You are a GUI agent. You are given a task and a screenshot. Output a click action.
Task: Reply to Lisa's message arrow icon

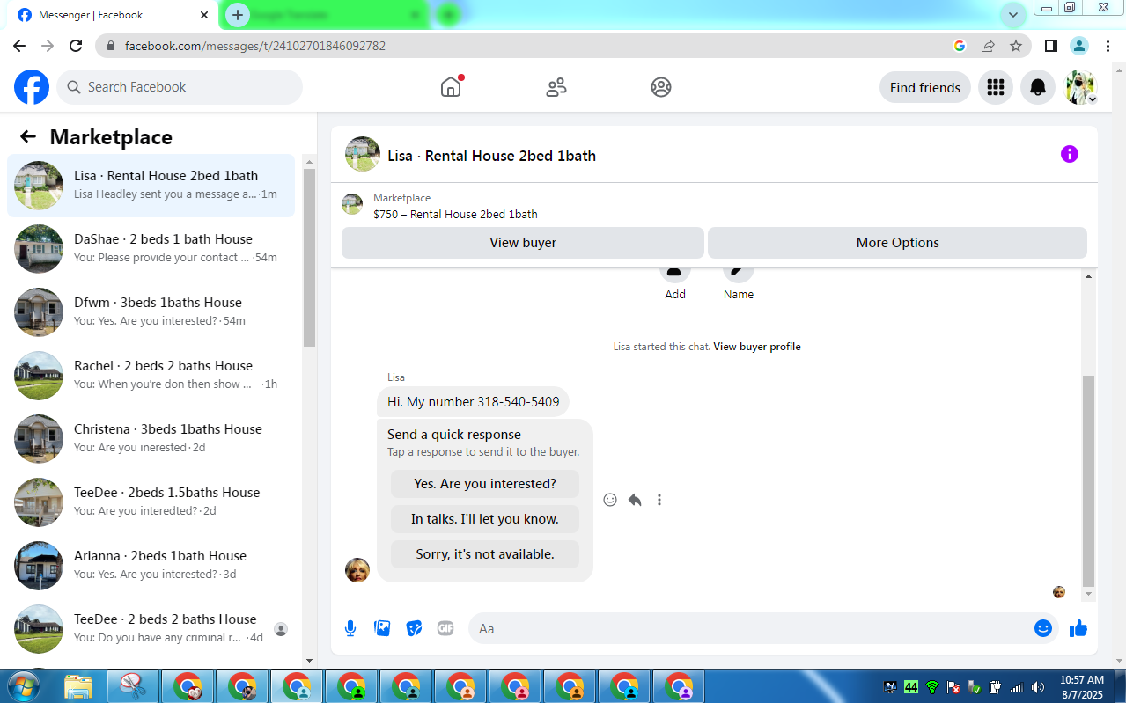click(635, 500)
